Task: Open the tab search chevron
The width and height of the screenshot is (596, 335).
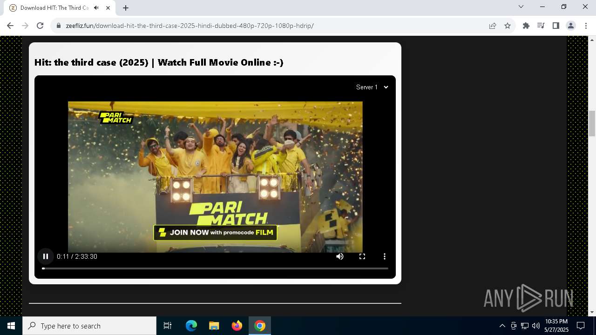Action: click(x=521, y=7)
